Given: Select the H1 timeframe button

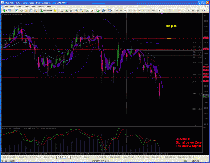Looking at the screenshot, I should pyautogui.click(x=135, y=11).
